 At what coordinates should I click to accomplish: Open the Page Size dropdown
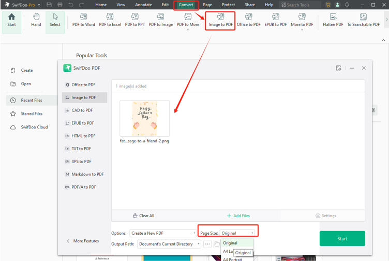(x=237, y=233)
